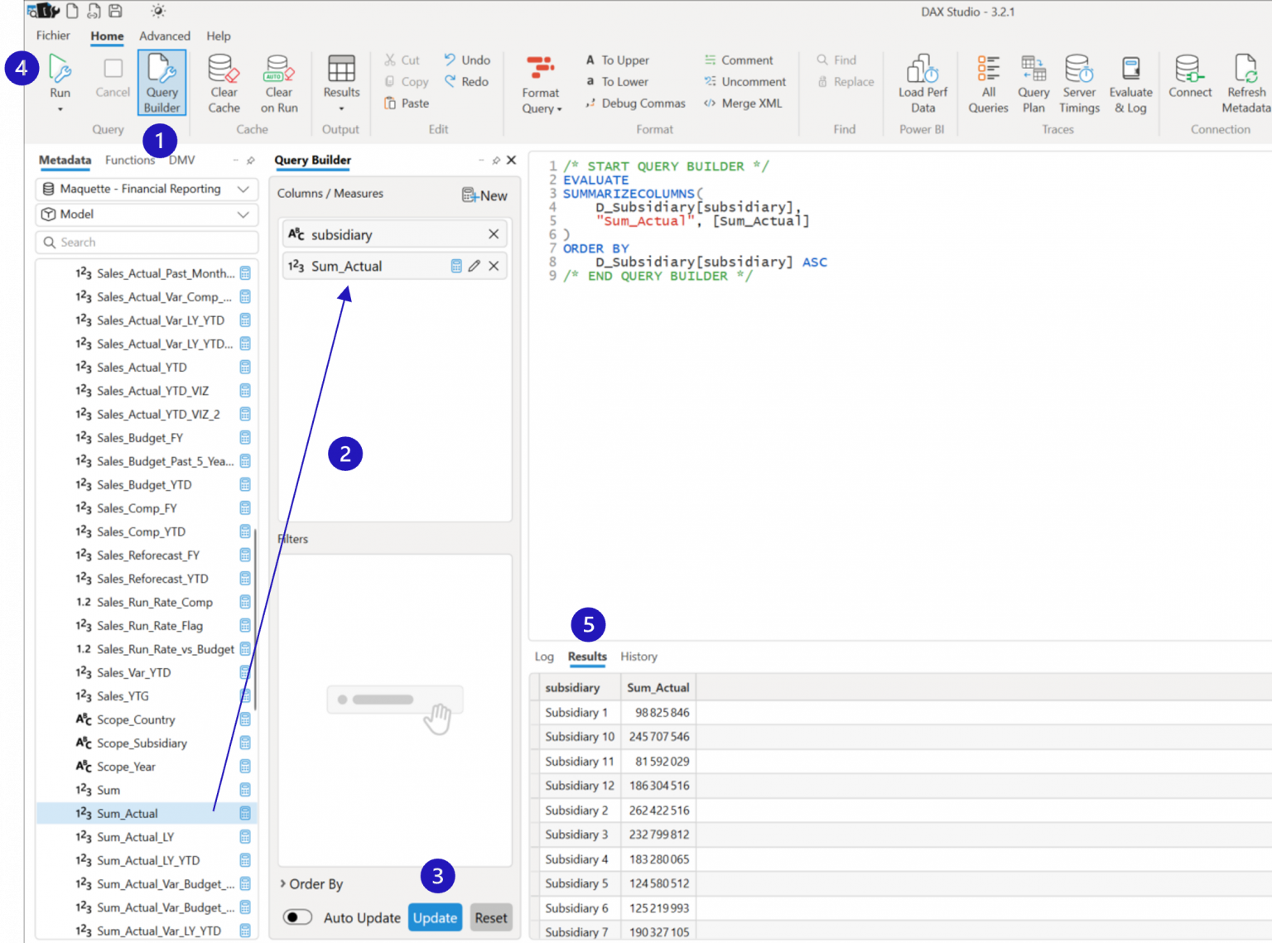Refresh Metadata for the connection

pyautogui.click(x=1245, y=82)
